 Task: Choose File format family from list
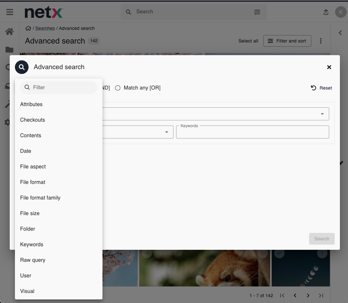40,198
